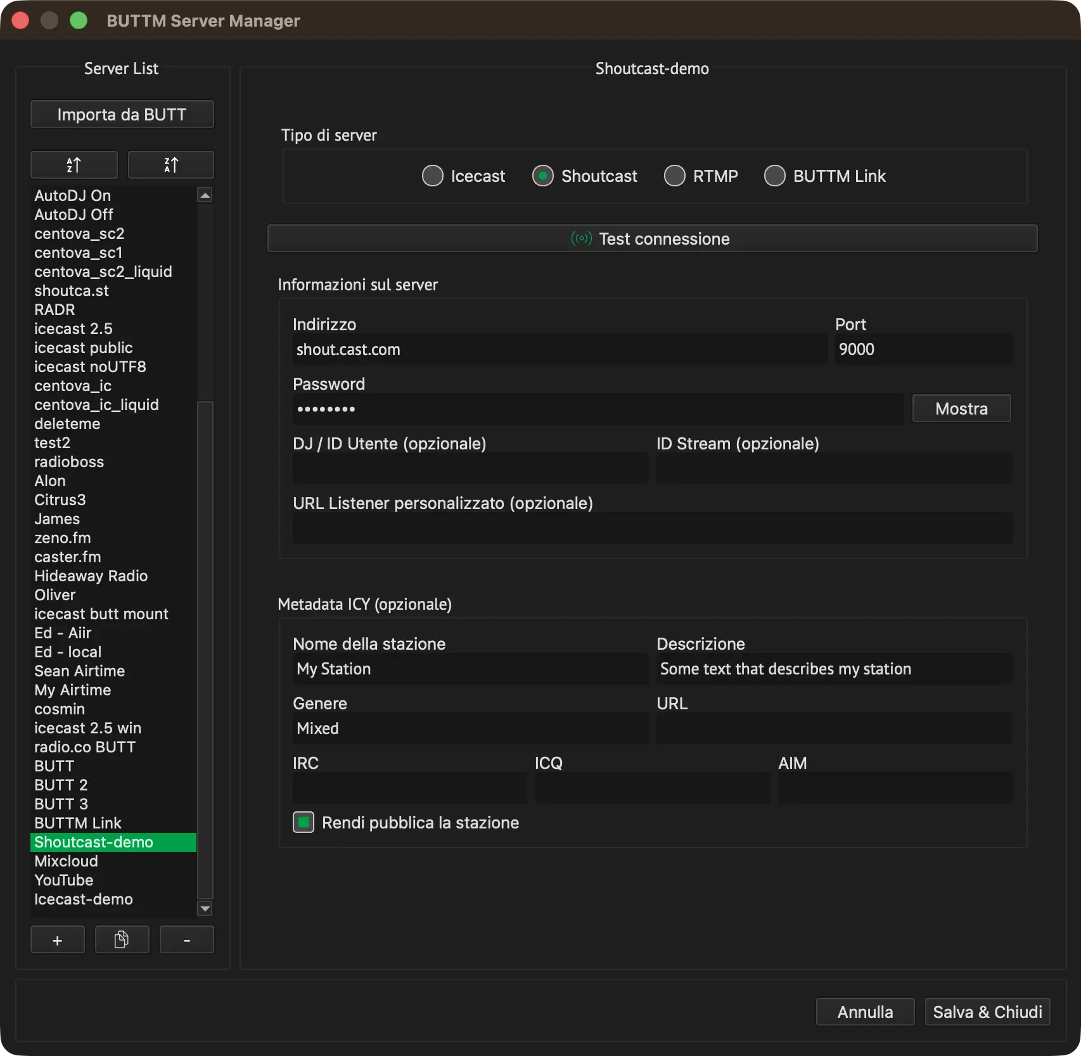The image size is (1081, 1056).
Task: Click the ICQ field
Action: click(x=652, y=788)
